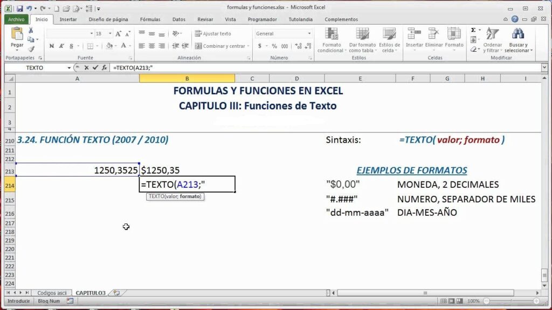
Task: Save the workbook with floppy disk icon
Action: [x=20, y=9]
